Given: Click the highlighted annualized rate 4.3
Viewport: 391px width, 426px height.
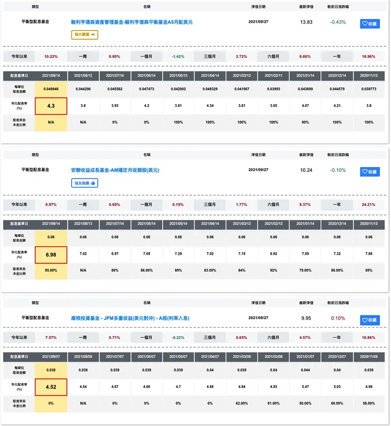Looking at the screenshot, I should tap(51, 106).
